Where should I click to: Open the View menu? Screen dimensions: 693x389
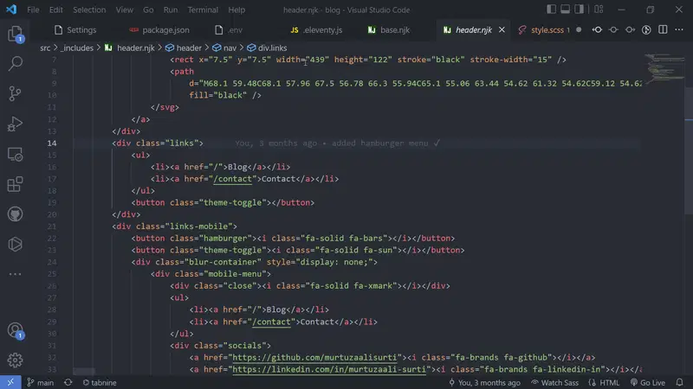[124, 10]
